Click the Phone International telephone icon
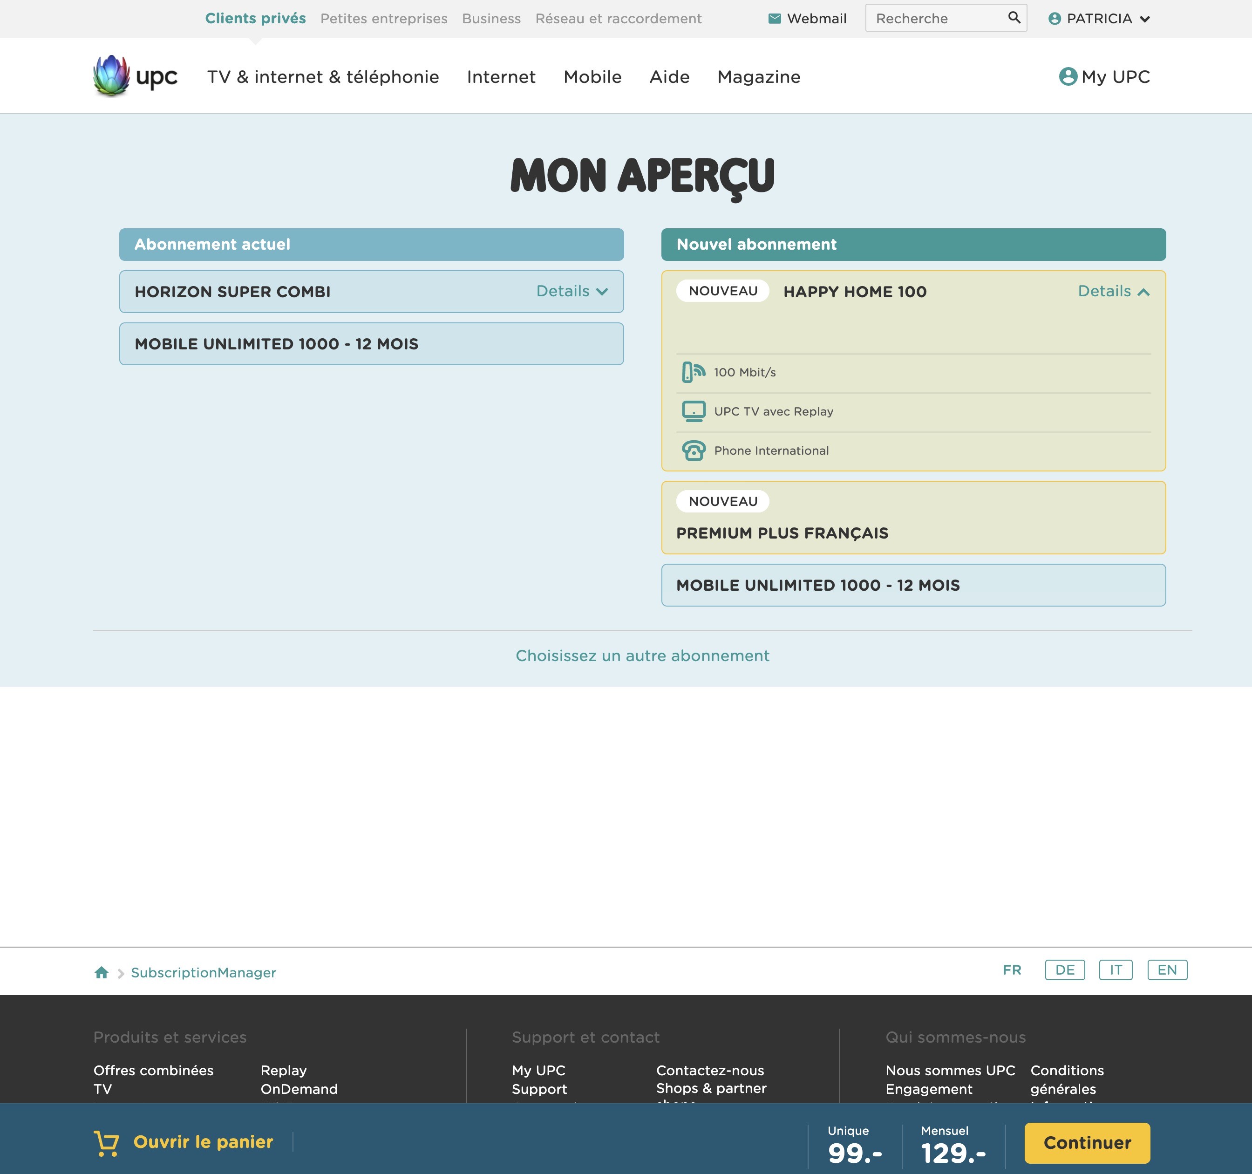Viewport: 1252px width, 1174px height. point(694,451)
